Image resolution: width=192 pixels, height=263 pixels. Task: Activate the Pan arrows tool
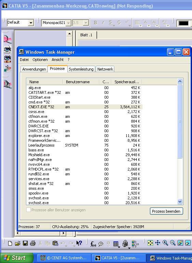158,243
